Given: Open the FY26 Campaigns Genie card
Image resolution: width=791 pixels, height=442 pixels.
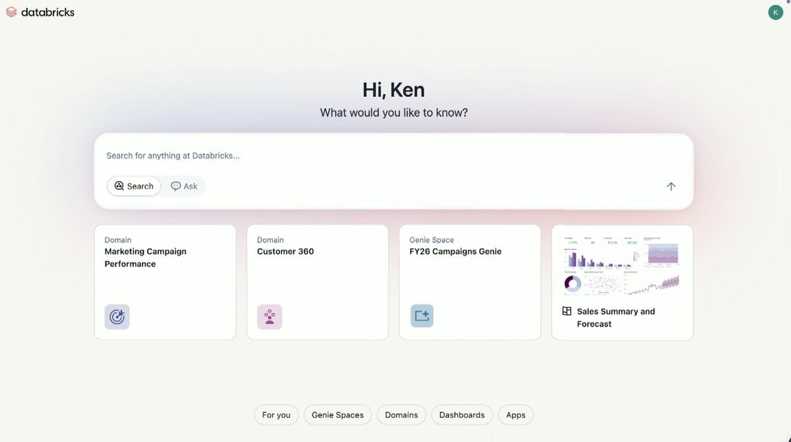Looking at the screenshot, I should [x=470, y=283].
